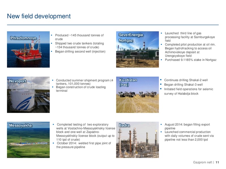Click the 'Gazprom neft' footer text
This screenshot has width=226, height=169.
(203, 162)
